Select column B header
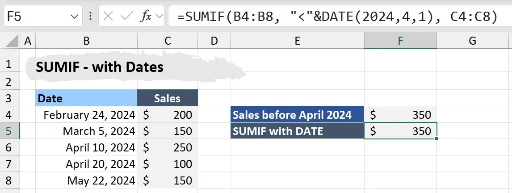Image resolution: width=512 pixels, height=193 pixels. (86, 41)
